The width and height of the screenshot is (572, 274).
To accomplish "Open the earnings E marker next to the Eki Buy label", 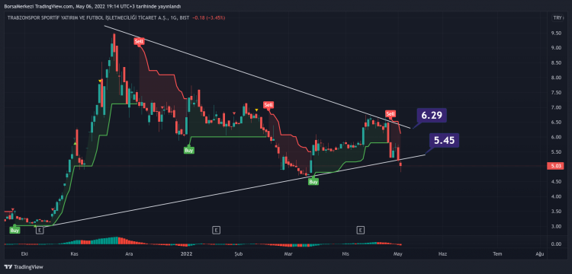I will [x=40, y=230].
